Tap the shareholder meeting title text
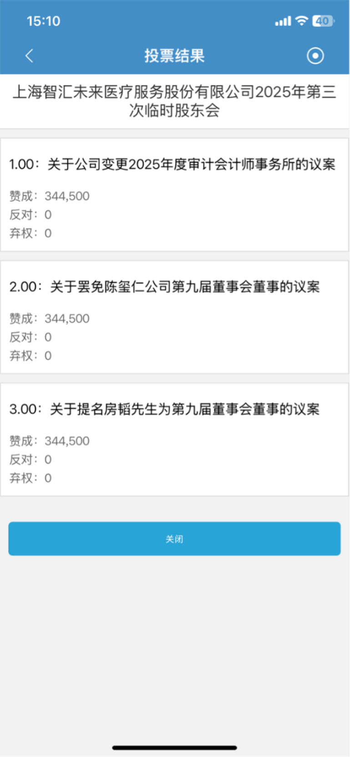Viewport: 350px width, 757px height. coord(175,101)
